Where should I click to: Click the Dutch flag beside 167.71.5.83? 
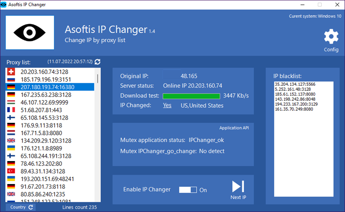pyautogui.click(x=11, y=133)
